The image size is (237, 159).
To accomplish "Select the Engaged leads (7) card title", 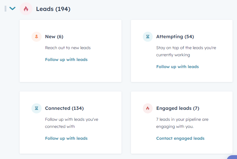I will [178, 108].
